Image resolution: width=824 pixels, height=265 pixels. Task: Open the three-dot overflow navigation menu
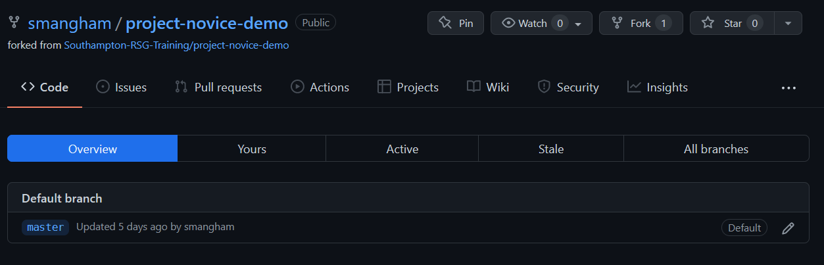point(788,88)
